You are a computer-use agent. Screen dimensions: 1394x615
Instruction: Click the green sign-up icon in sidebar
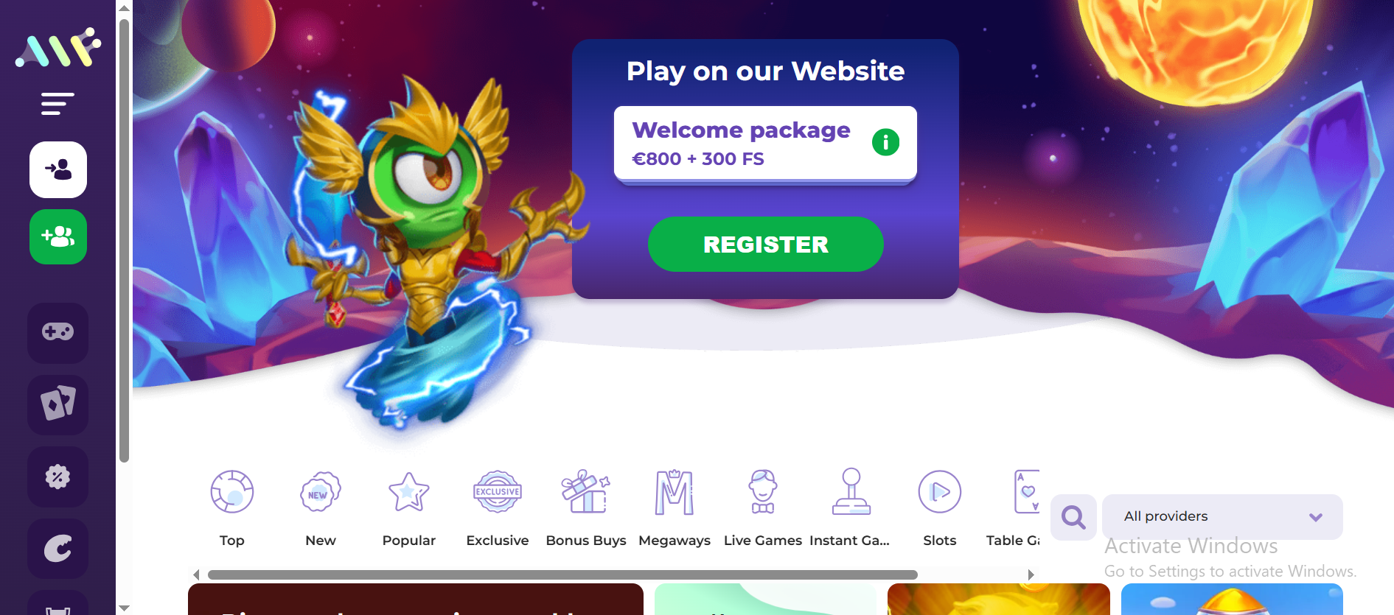tap(58, 236)
